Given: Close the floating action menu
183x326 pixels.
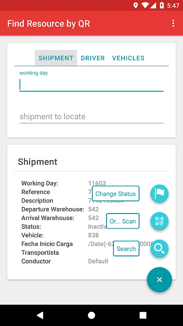Looking at the screenshot, I should point(159,280).
